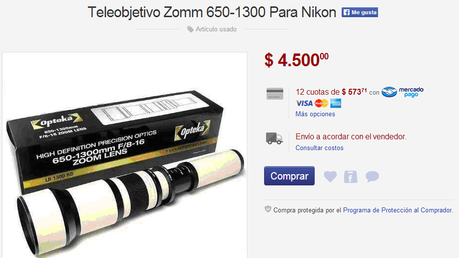Image resolution: width=459 pixels, height=258 pixels.
Task: Add item to favorites with heart icon
Action: [x=330, y=177]
